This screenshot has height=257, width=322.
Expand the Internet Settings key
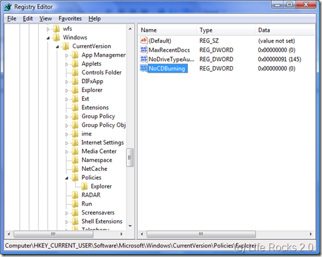[67, 143]
